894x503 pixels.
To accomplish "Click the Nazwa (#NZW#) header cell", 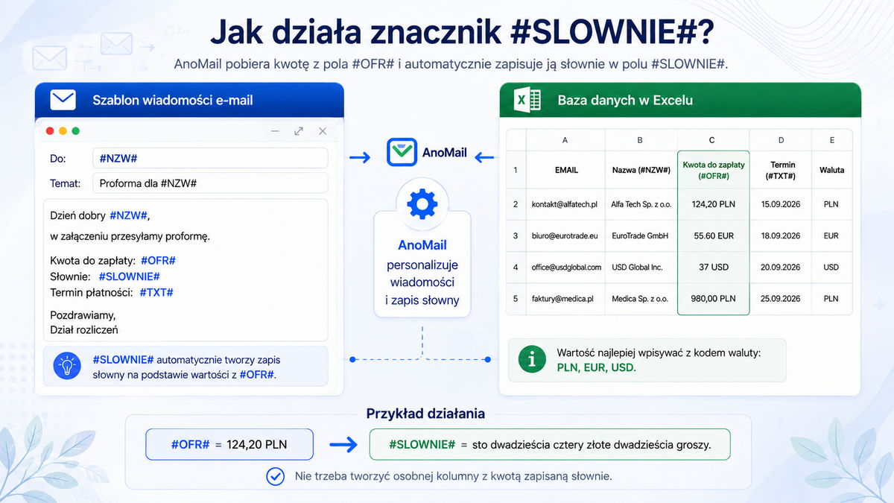I will (x=641, y=170).
